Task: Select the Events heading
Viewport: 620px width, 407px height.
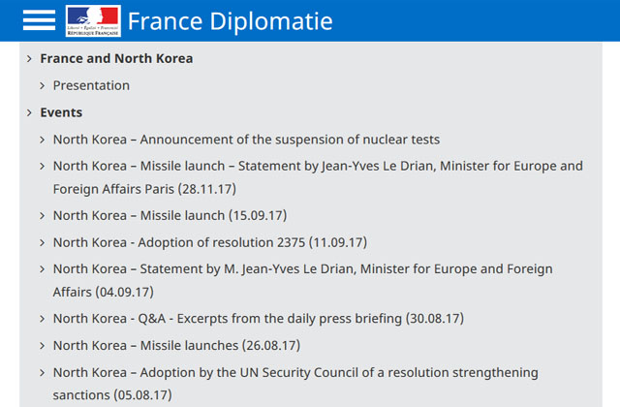Action: (x=61, y=112)
